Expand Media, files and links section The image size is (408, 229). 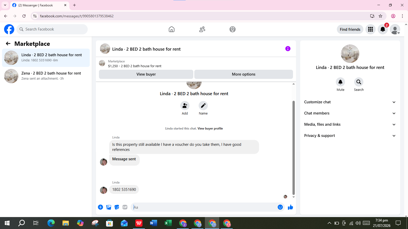[x=350, y=124]
